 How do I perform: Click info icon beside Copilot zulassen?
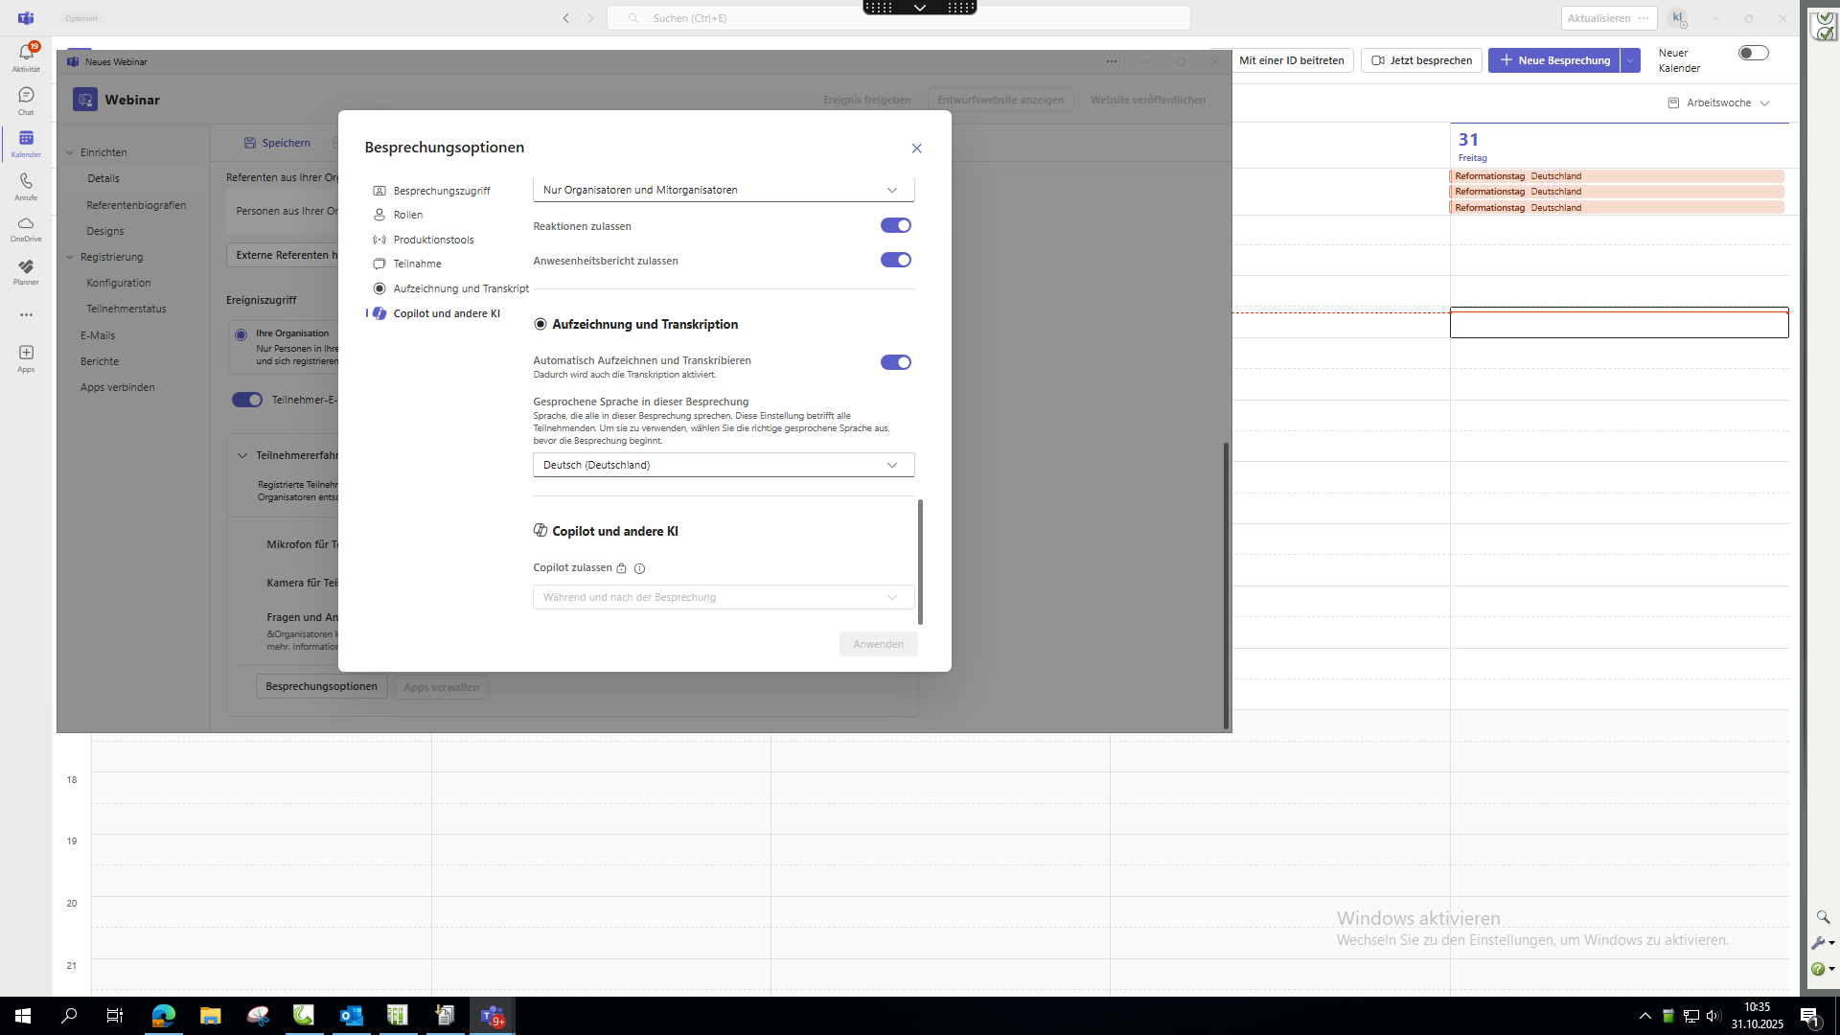click(x=639, y=568)
